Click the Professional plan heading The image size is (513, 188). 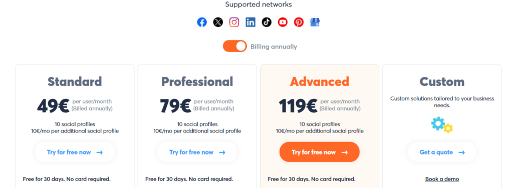pos(197,81)
